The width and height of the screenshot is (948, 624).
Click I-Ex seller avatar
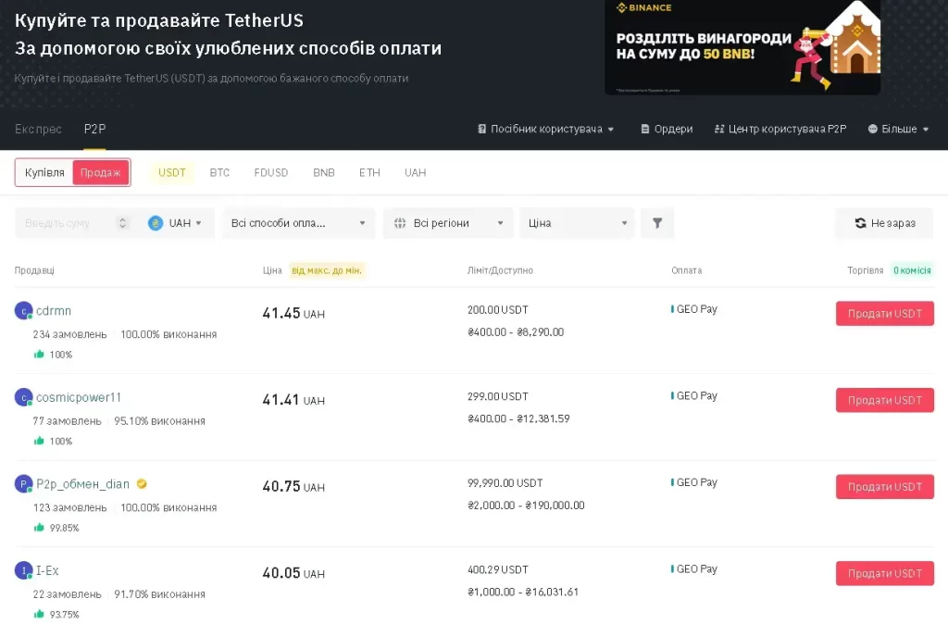click(x=23, y=570)
